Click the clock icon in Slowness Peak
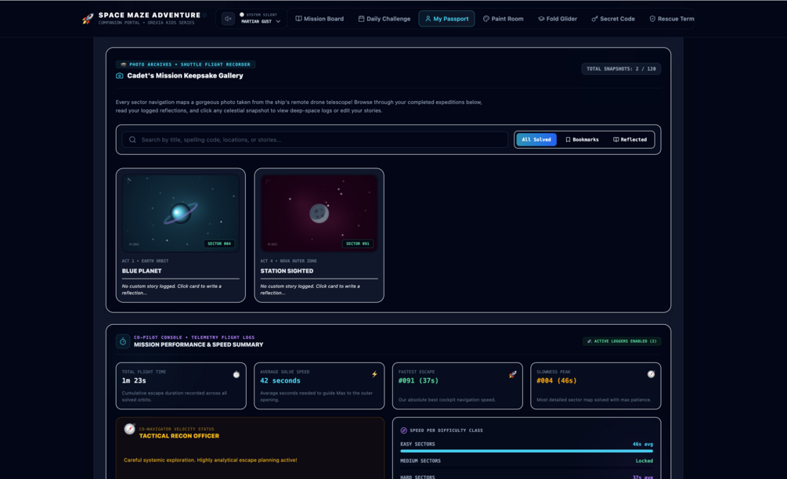This screenshot has height=479, width=787. point(651,374)
